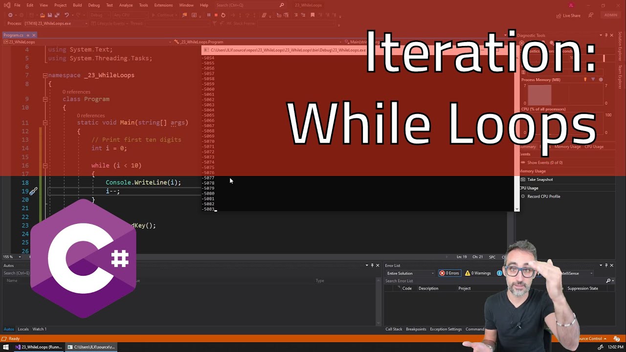Click the red Stop Debugging icon

pyautogui.click(x=216, y=15)
